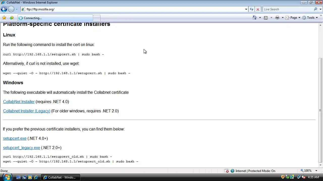Click the Switch between windows icon
323x181 pixels.
tap(24, 177)
